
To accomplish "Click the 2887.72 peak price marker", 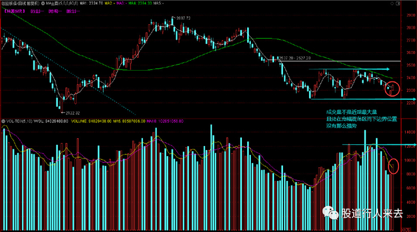I will click(183, 18).
